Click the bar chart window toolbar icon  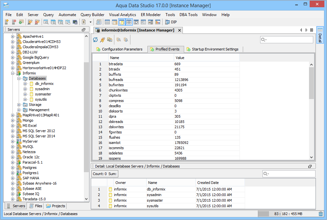click(x=158, y=22)
